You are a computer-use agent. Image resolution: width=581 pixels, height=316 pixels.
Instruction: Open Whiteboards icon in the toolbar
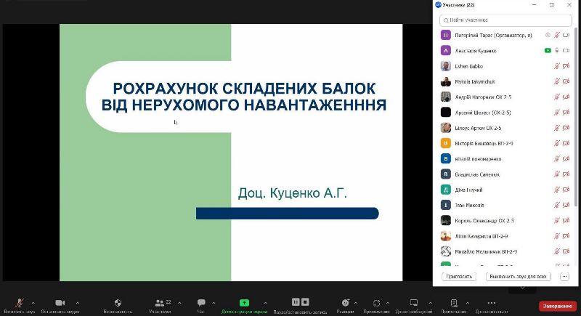414,303
